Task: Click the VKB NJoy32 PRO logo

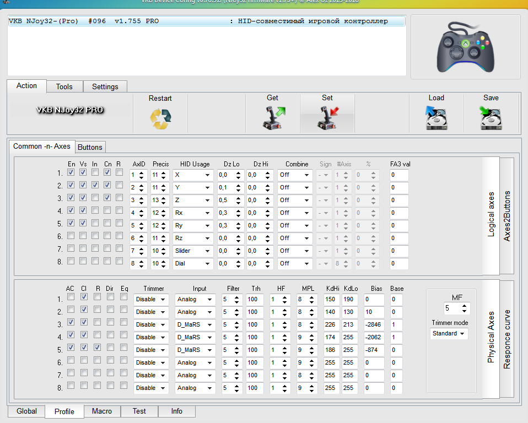Action: coord(69,110)
